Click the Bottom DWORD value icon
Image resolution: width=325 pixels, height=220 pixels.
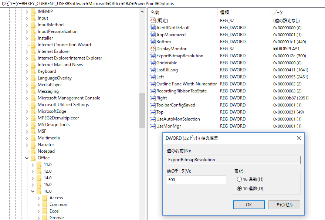point(153,41)
